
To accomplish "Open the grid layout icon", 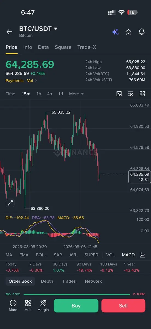I will (142, 94).
